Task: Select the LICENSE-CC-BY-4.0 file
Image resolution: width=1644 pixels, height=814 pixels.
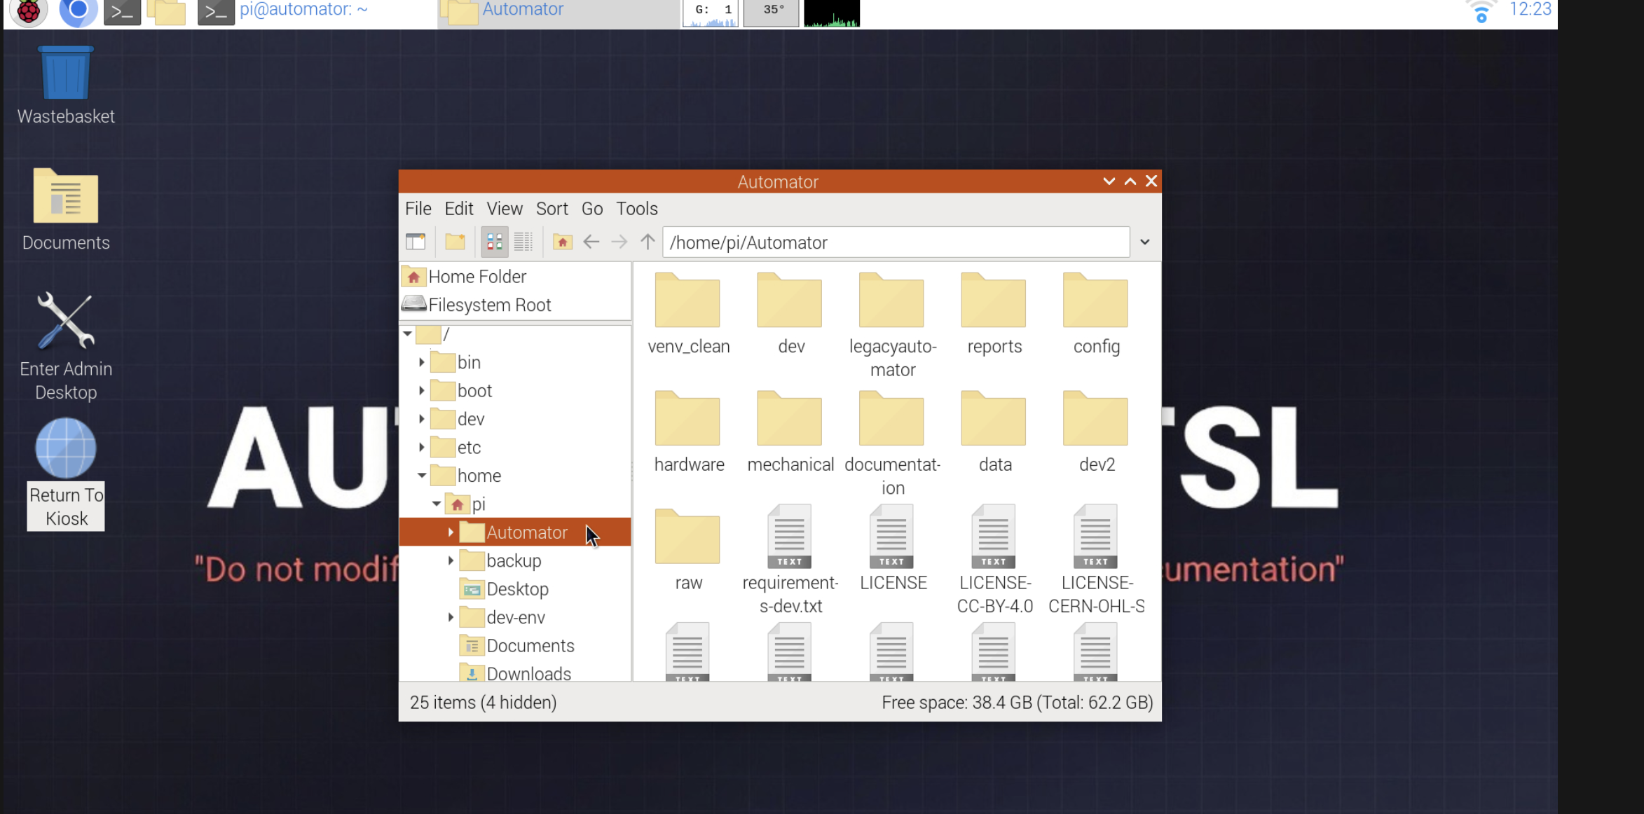Action: 994,560
